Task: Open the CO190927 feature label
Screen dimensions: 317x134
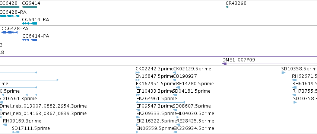Action: [185, 76]
